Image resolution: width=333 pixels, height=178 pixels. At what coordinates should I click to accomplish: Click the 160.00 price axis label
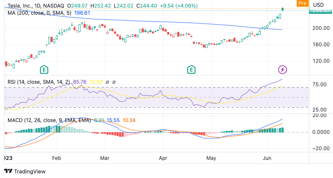(x=321, y=45)
